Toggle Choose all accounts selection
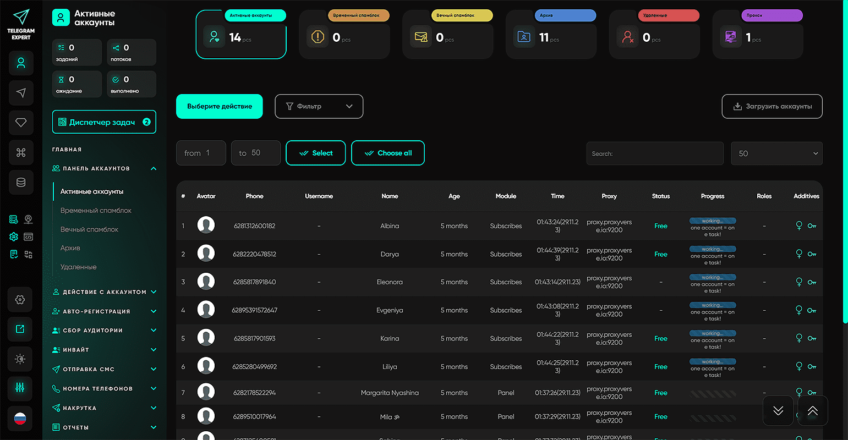The width and height of the screenshot is (848, 440). point(388,153)
